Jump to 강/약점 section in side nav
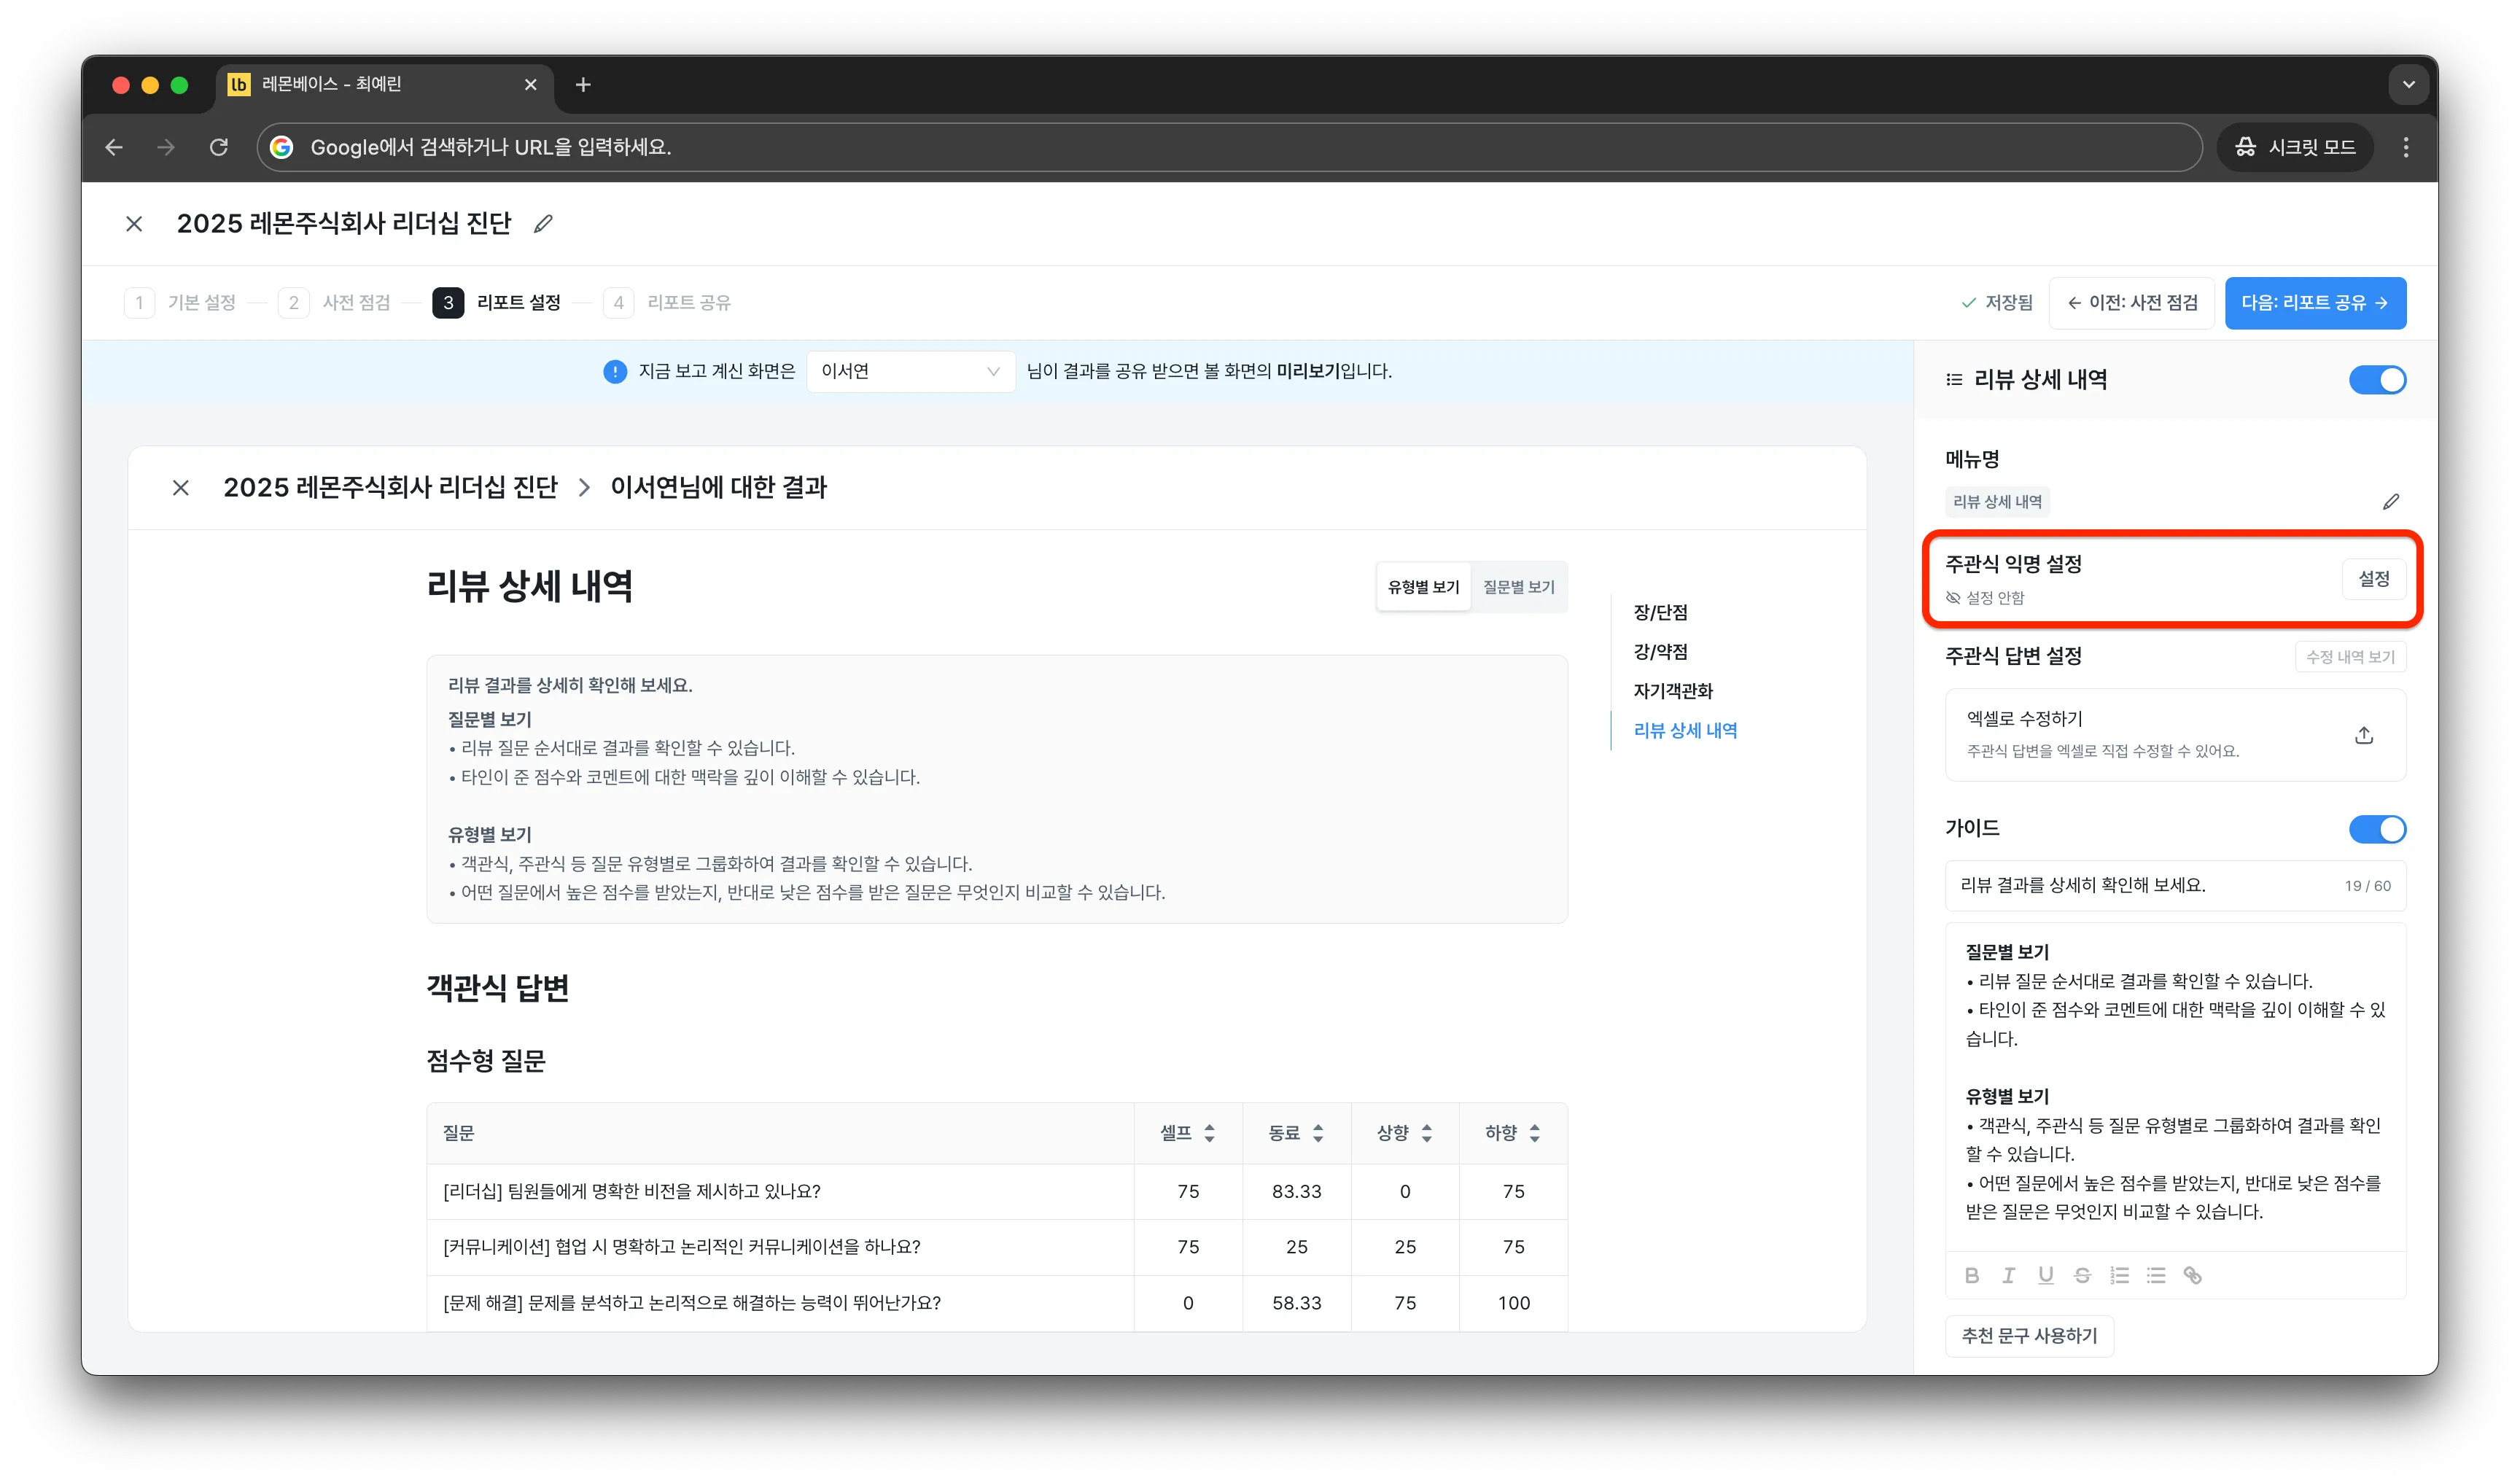Viewport: 2520px width, 1483px height. click(1660, 652)
